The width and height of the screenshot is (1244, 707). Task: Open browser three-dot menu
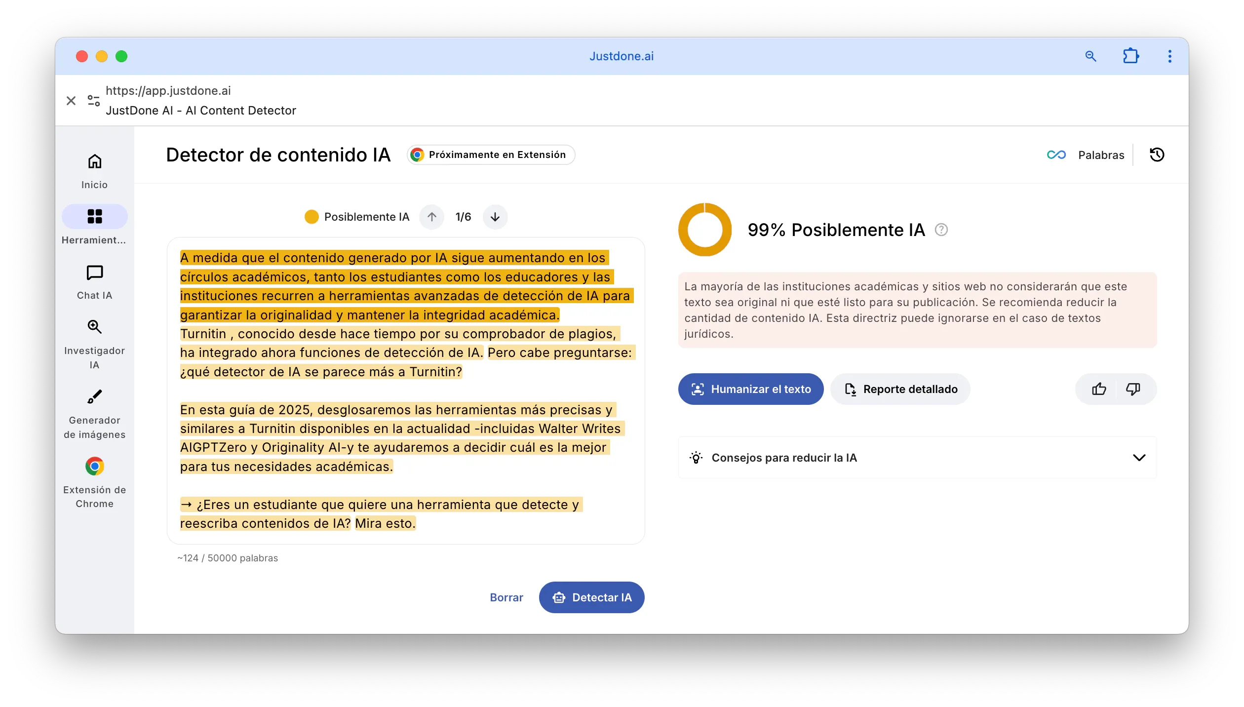pos(1169,56)
